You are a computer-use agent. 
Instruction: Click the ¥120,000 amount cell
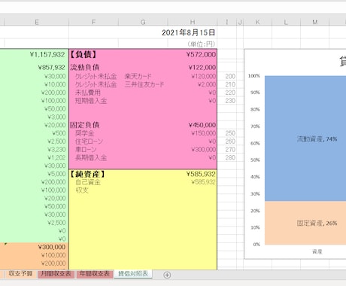click(204, 76)
